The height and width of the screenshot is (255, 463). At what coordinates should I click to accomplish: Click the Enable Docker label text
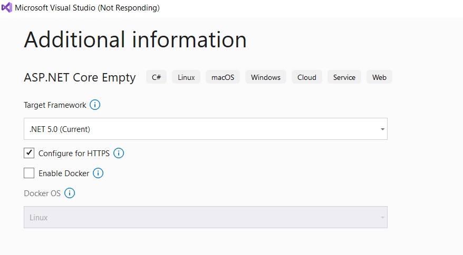[64, 174]
